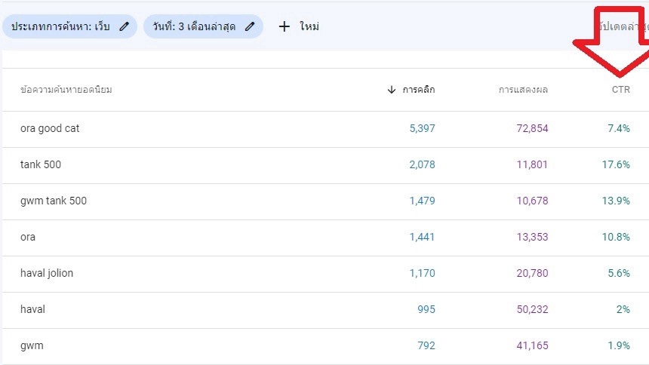Screen dimensions: 649x365
Task: Select the 'ora good cat' query row
Action: pos(50,128)
